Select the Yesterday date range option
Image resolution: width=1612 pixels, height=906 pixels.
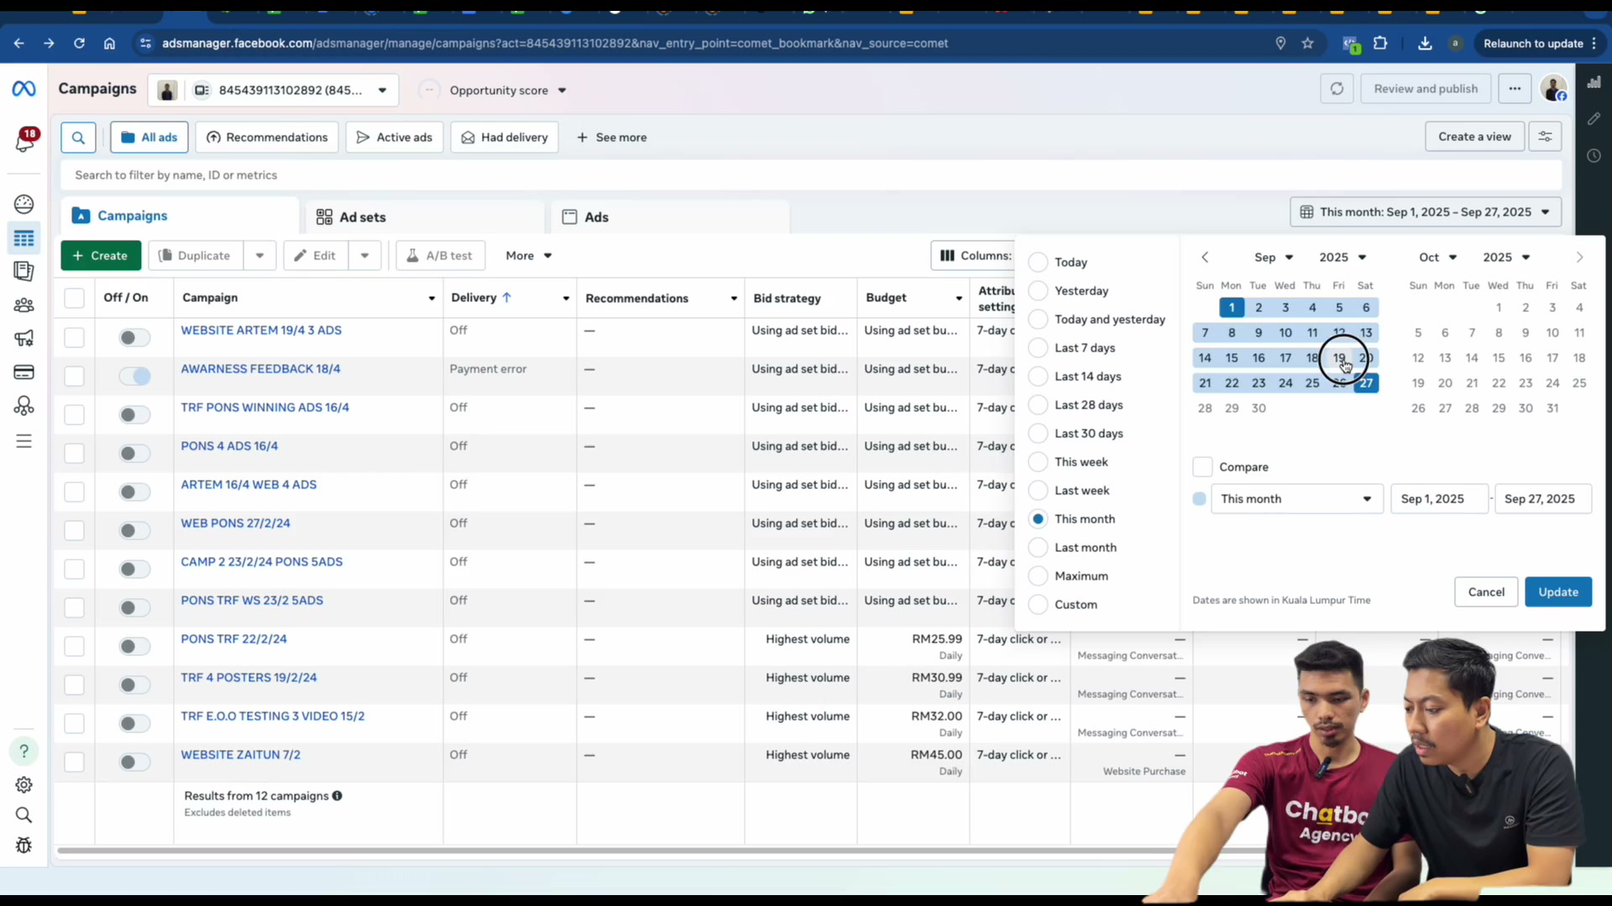pos(1039,291)
